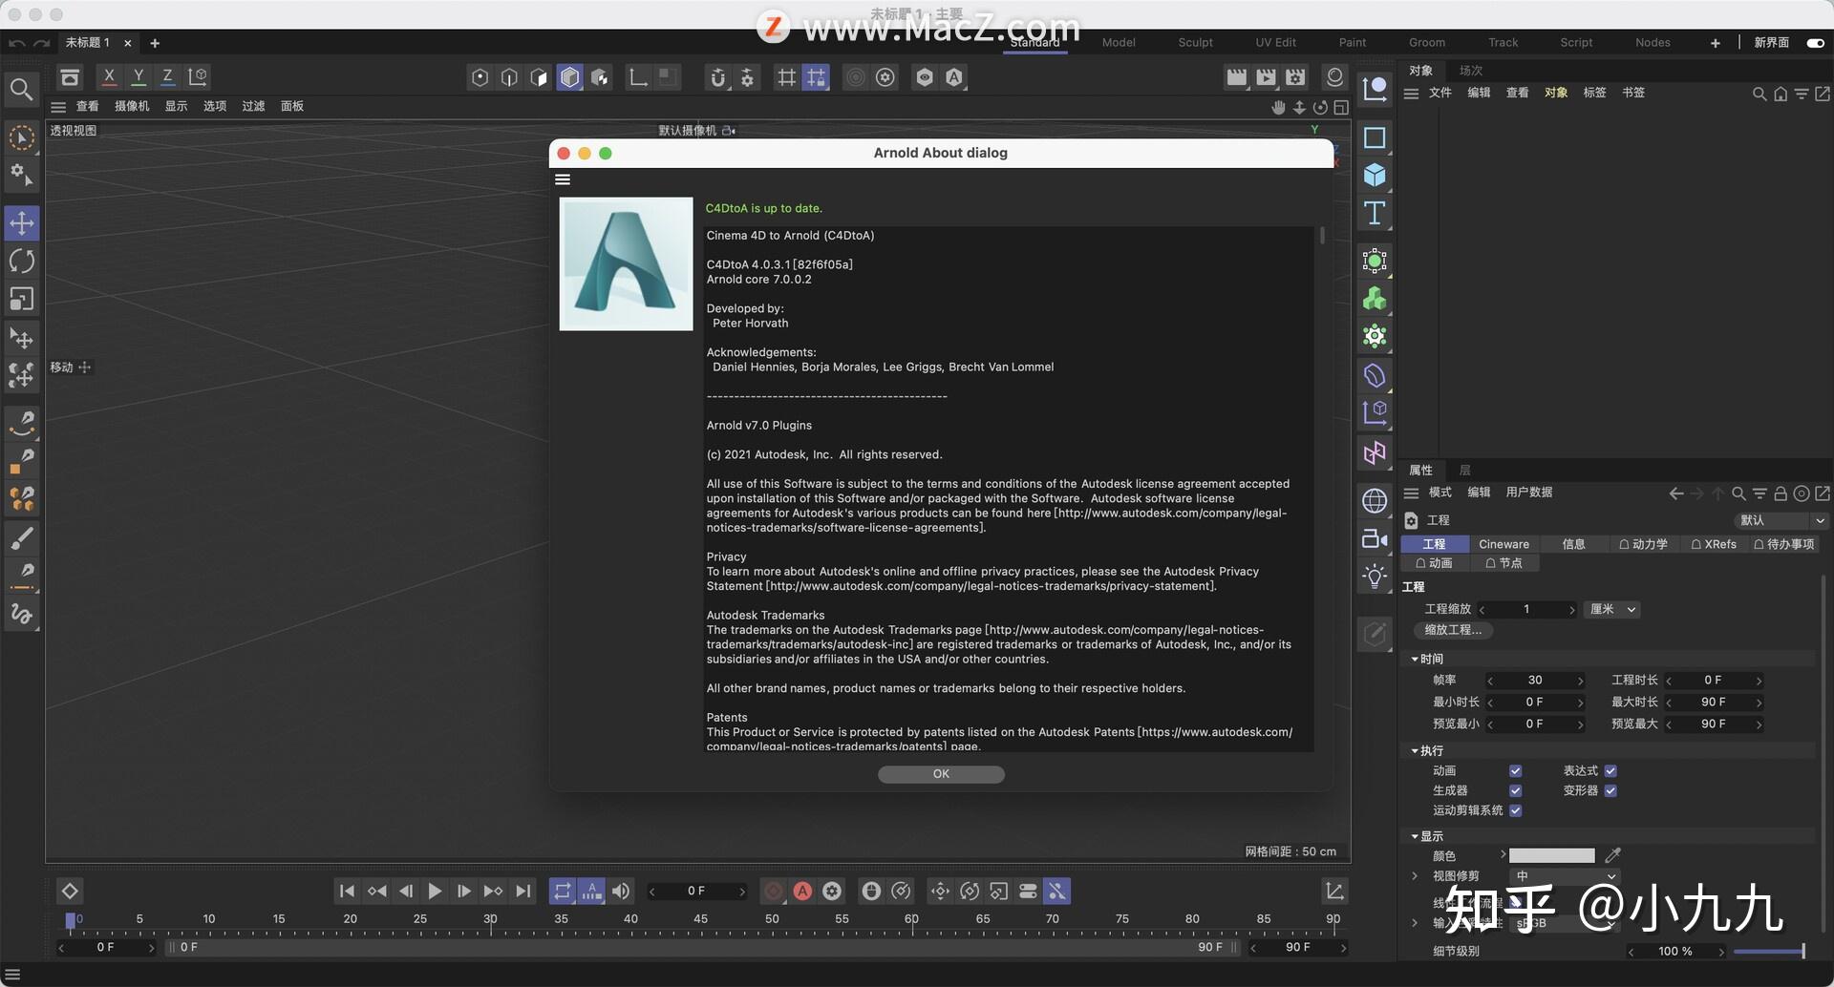Image resolution: width=1834 pixels, height=987 pixels.
Task: Open the 摄像机 viewport menu
Action: 132,106
